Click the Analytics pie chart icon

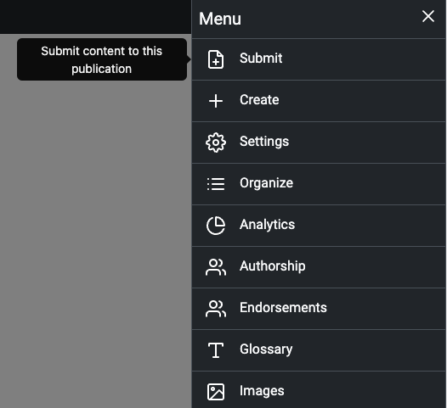coord(216,226)
